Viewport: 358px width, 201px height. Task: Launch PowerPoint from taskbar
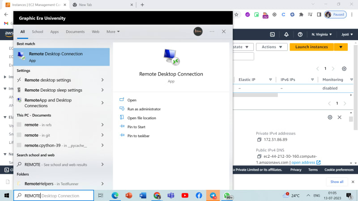pyautogui.click(x=129, y=196)
